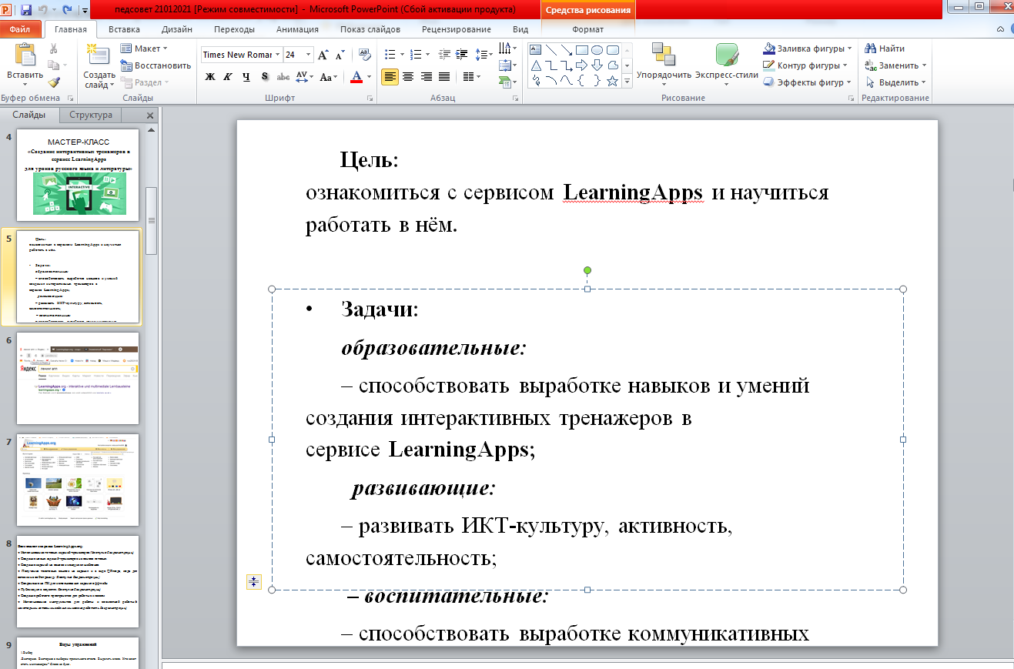Toggle italic (К) formatting
Screen dimensions: 1014x669
(227, 77)
